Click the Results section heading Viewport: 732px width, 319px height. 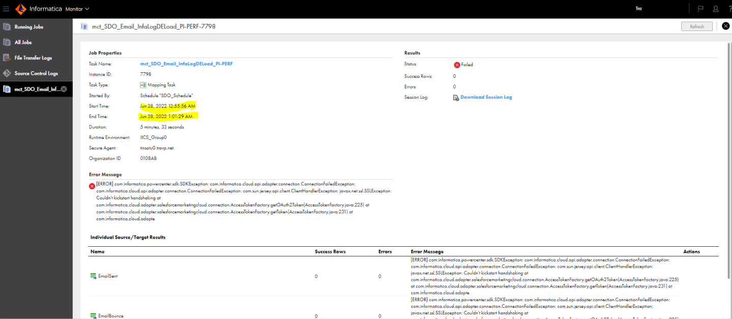(412, 53)
